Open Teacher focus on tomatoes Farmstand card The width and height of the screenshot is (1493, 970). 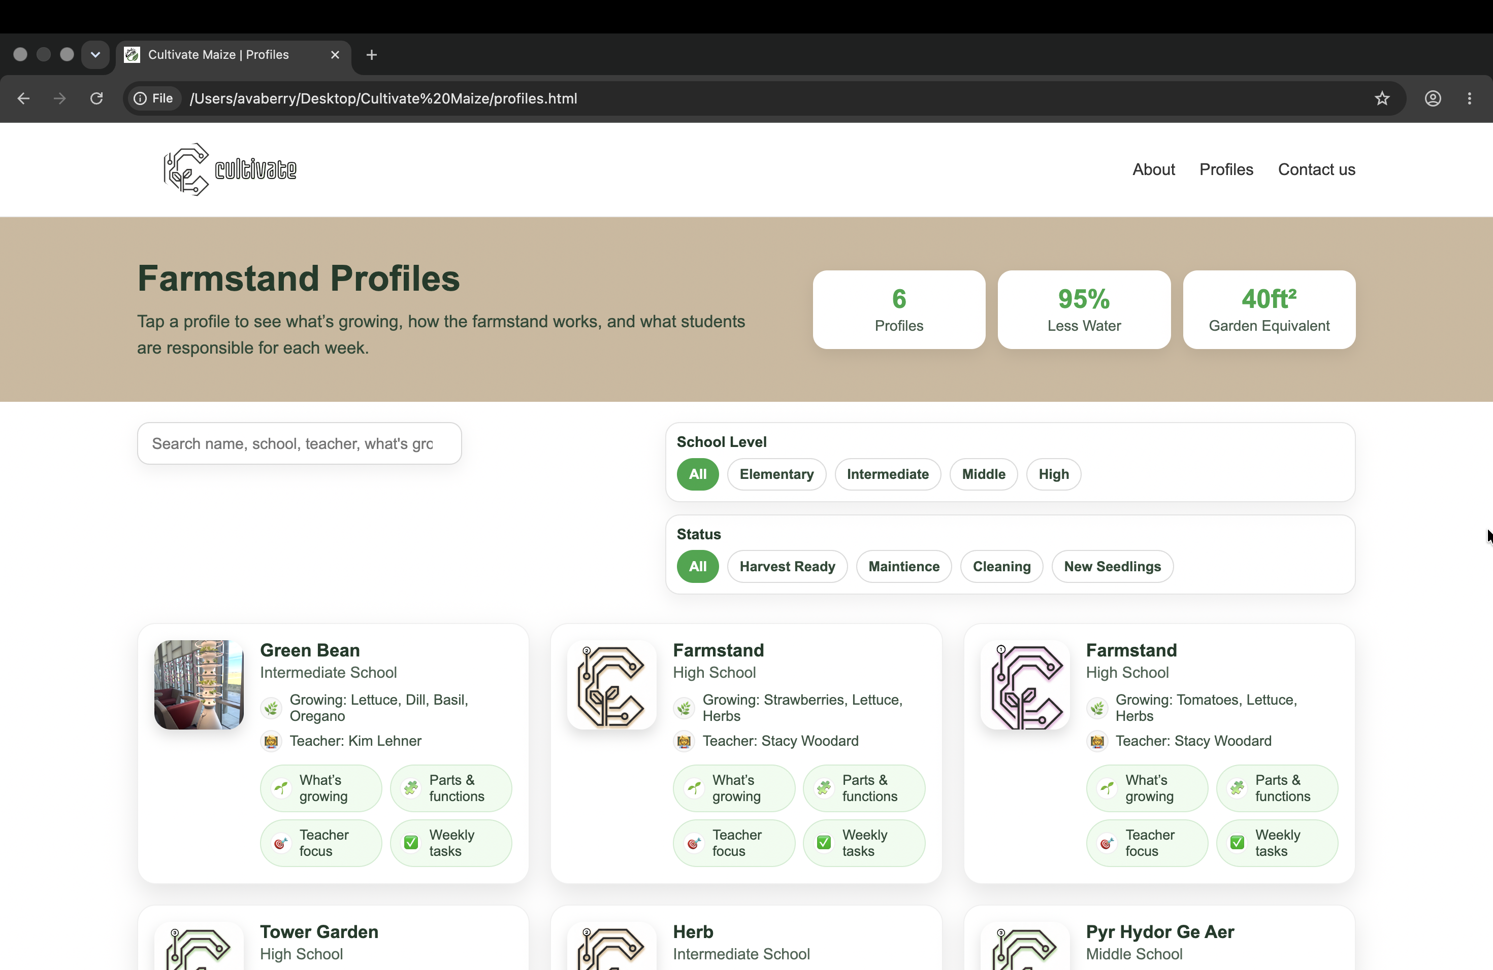(1147, 843)
